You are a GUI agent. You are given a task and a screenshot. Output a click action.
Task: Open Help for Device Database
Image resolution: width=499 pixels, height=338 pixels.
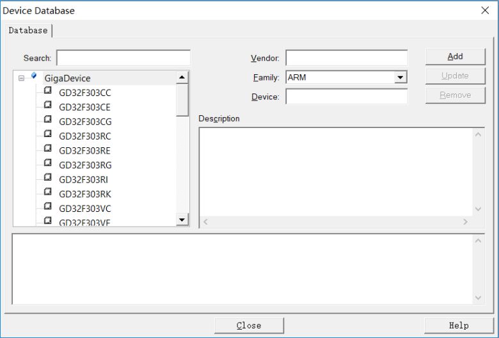459,326
